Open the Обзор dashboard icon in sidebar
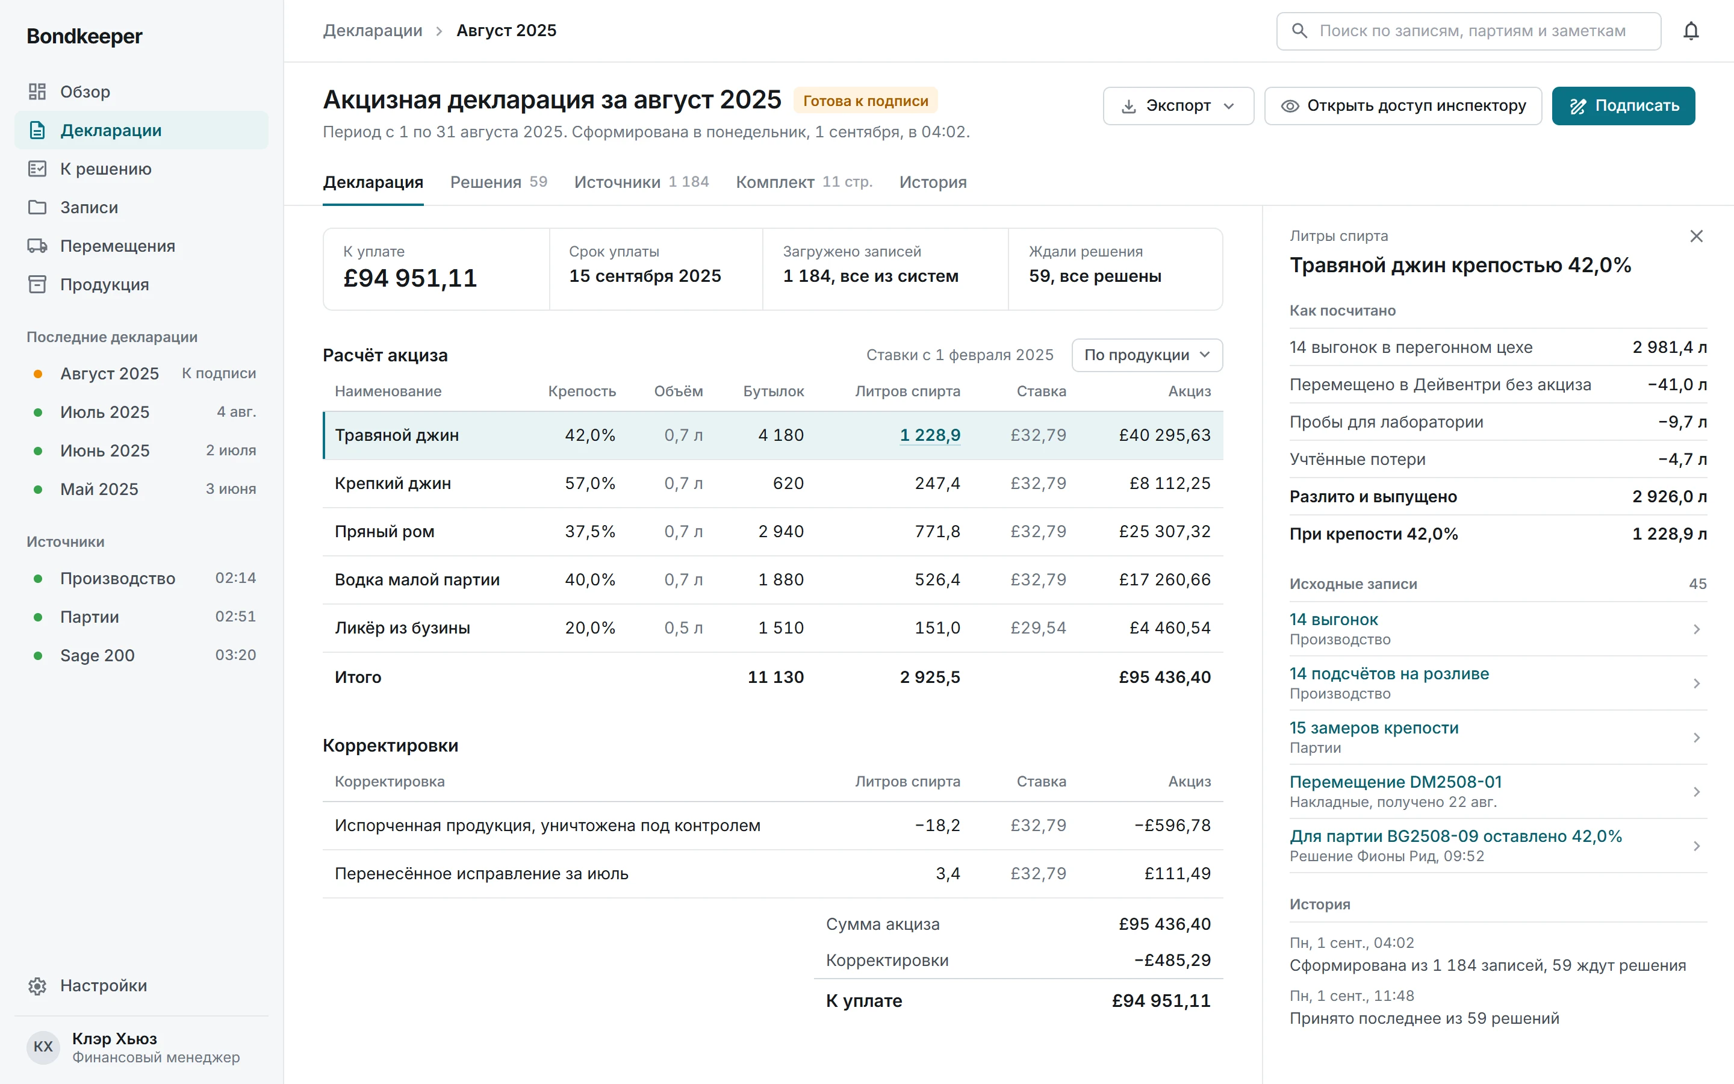Screen dimensions: 1734x1084 pyautogui.click(x=37, y=92)
